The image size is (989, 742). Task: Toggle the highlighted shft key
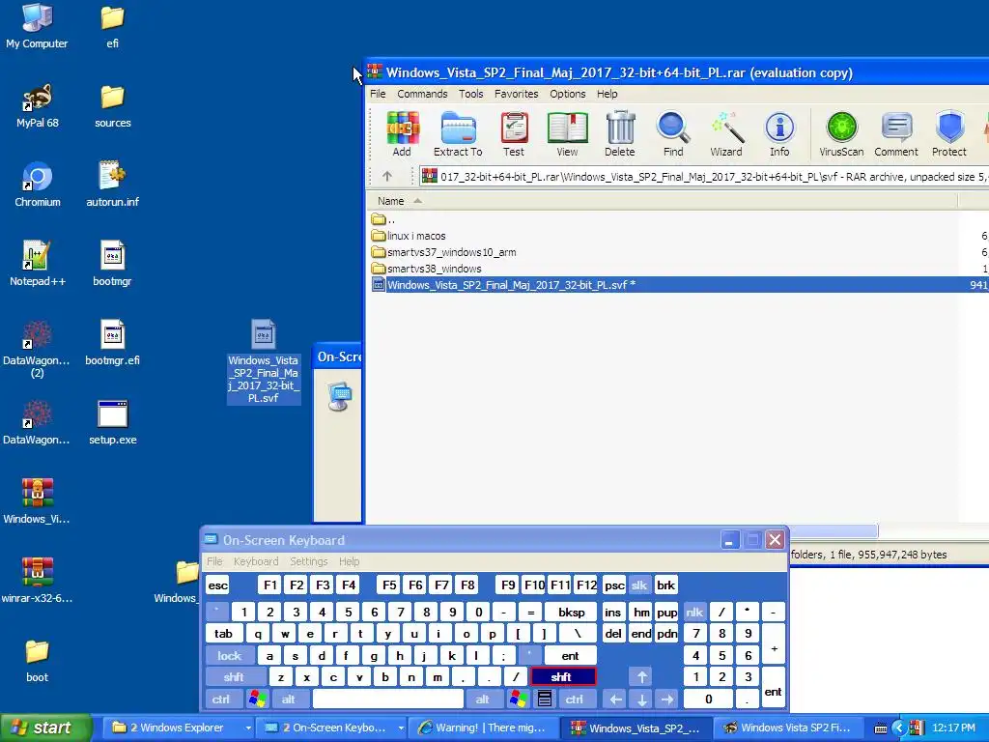click(563, 677)
